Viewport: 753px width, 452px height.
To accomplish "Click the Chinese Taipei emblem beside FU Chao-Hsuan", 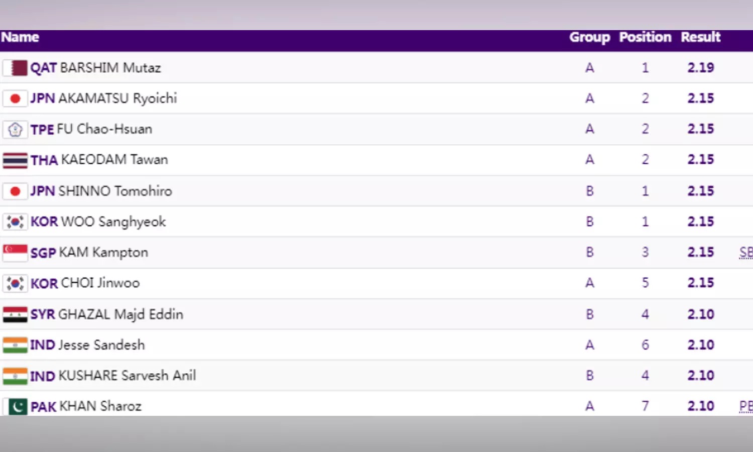I will 15,130.
